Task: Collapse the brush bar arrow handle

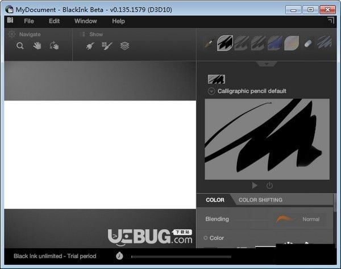Action: click(x=267, y=64)
